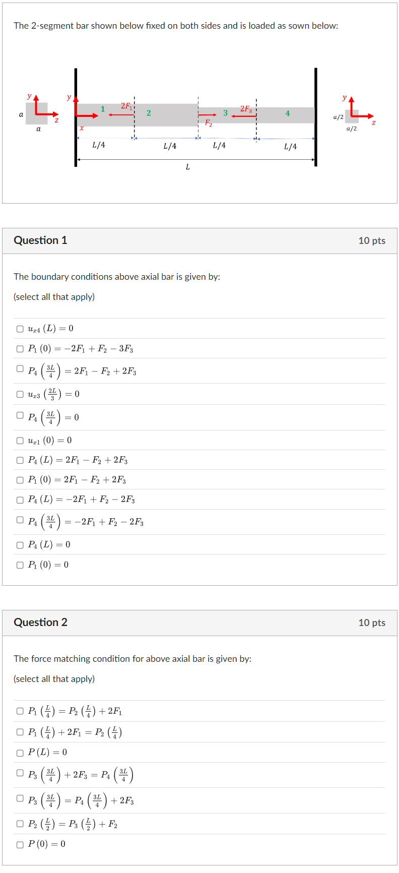Select answer P2(L/2) = P3(L/2) + F2
The width and height of the screenshot is (399, 873).
[20, 824]
